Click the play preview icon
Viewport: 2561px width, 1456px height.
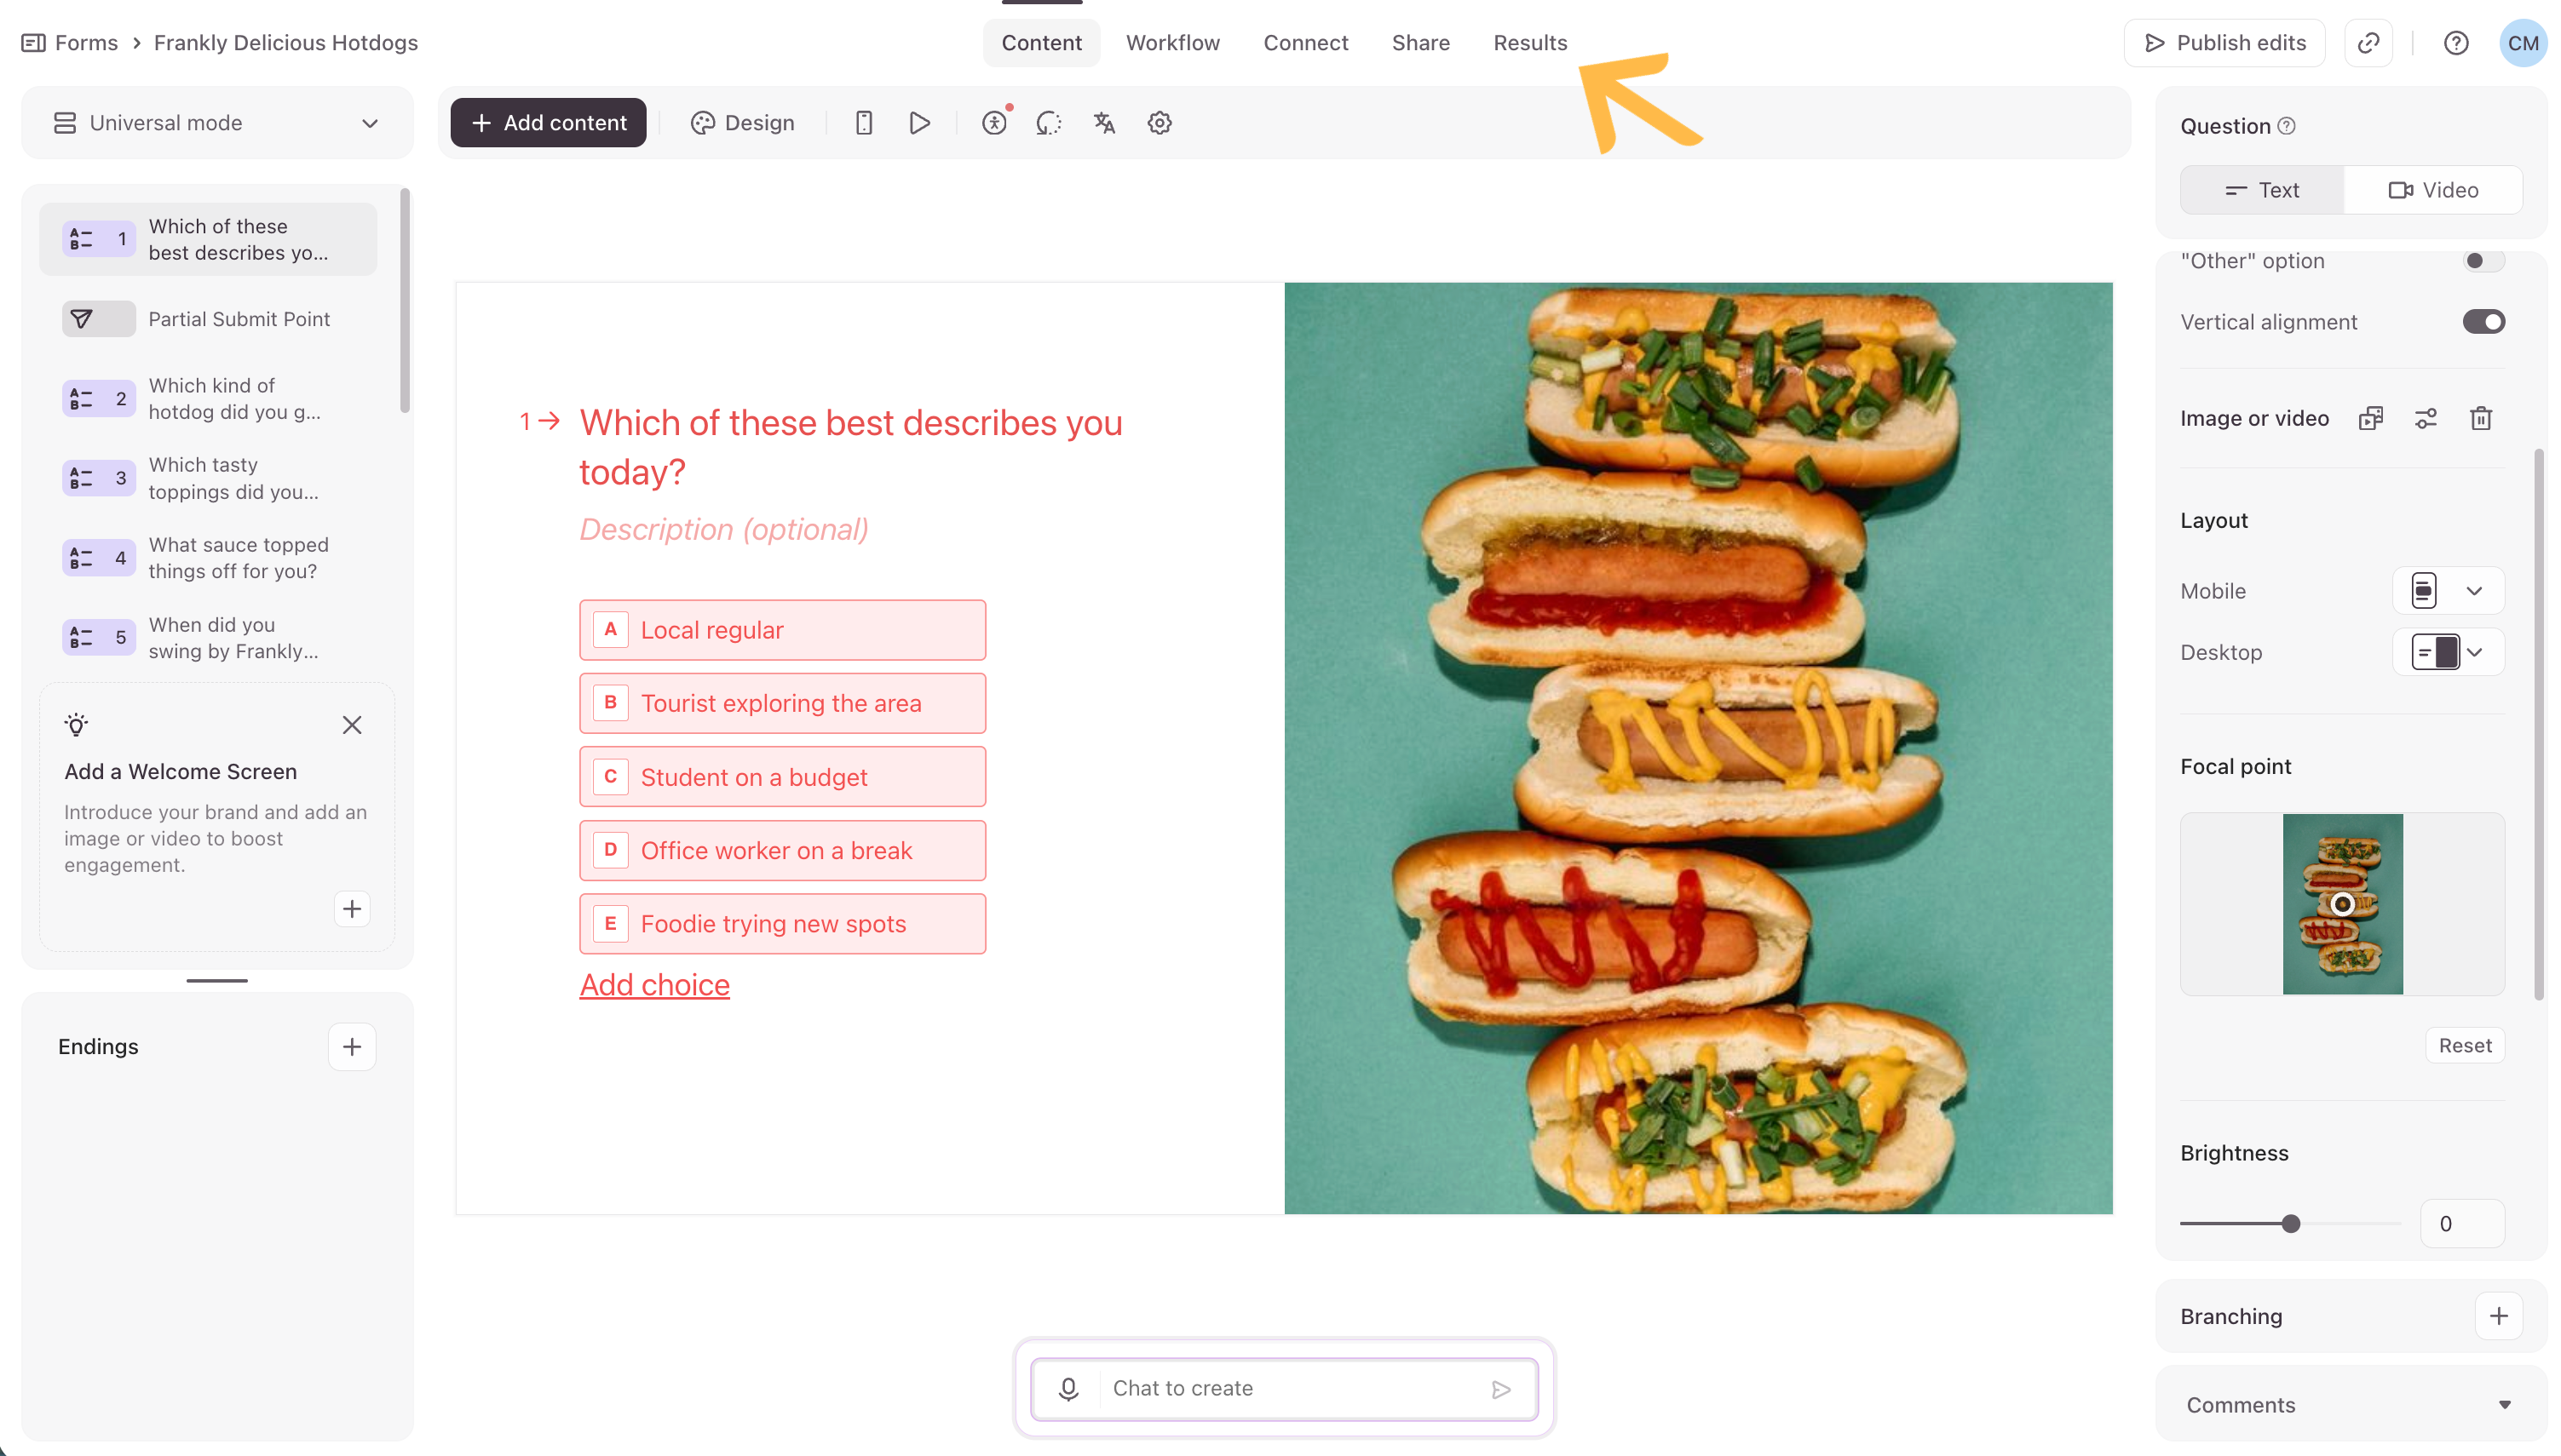918,123
